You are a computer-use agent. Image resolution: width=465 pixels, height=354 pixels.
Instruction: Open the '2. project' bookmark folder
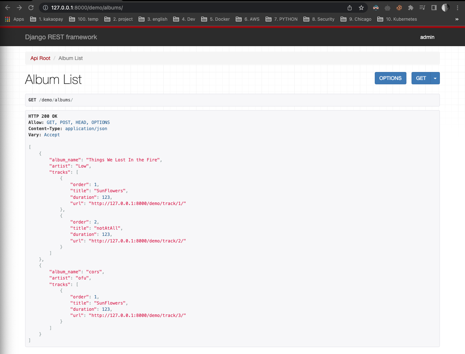click(x=119, y=19)
